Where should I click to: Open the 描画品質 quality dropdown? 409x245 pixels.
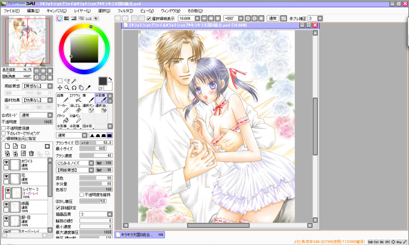click(110, 214)
